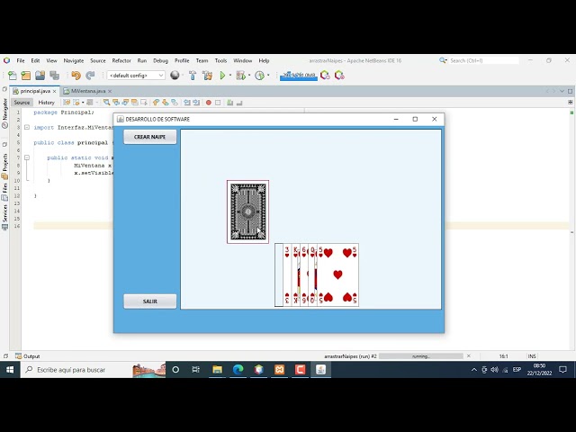Click Find Selection magnifier icon
The height and width of the screenshot is (432, 576).
tap(106, 103)
